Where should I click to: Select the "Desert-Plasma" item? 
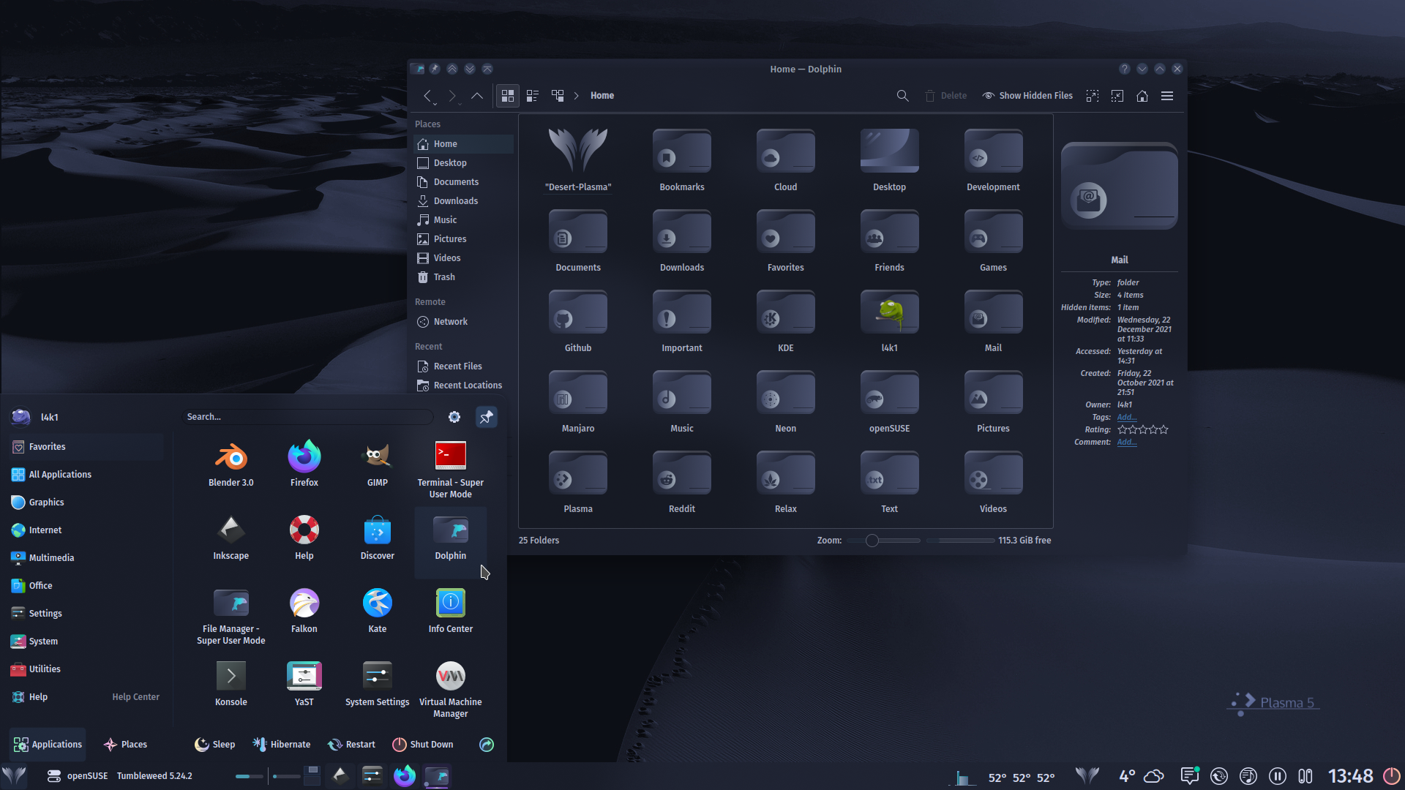pyautogui.click(x=578, y=161)
